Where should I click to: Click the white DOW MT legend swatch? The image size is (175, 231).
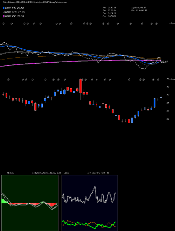click(x=3, y=12)
